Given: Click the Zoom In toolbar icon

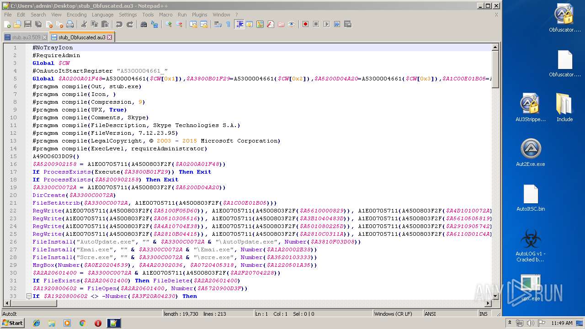Looking at the screenshot, I should pyautogui.click(x=169, y=24).
